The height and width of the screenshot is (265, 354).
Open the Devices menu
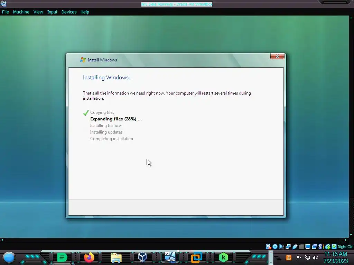tap(69, 12)
